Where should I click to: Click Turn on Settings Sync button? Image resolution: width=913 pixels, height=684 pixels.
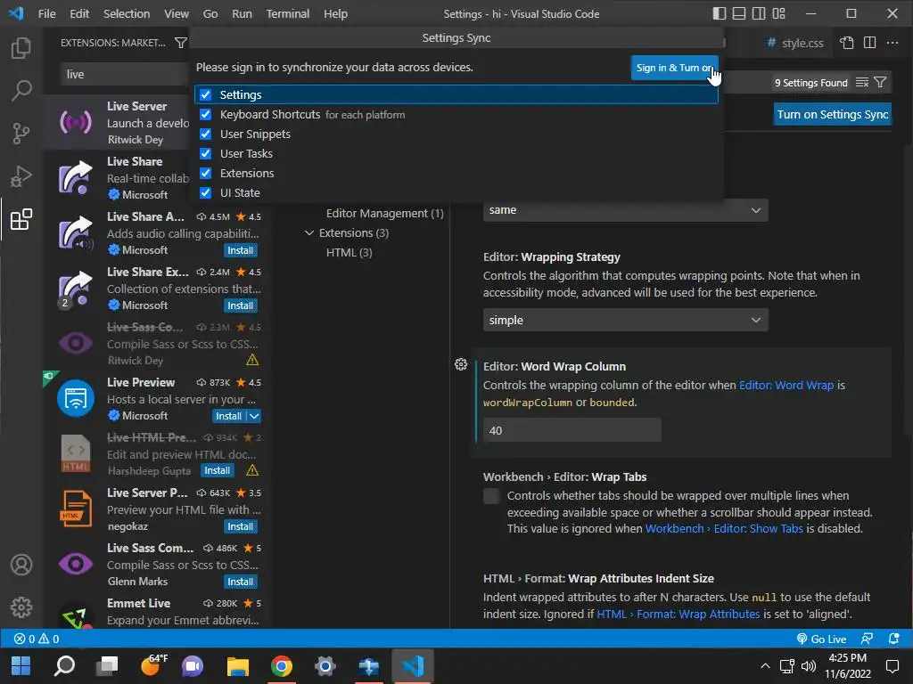832,115
